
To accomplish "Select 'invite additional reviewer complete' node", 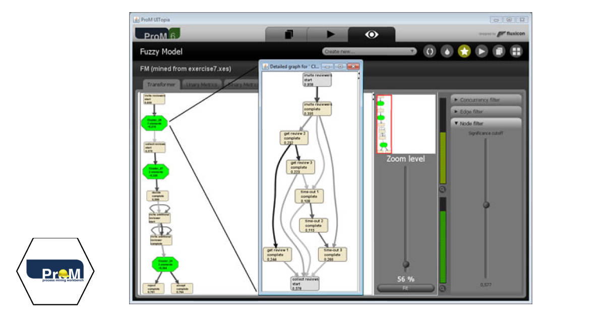I will (161, 240).
